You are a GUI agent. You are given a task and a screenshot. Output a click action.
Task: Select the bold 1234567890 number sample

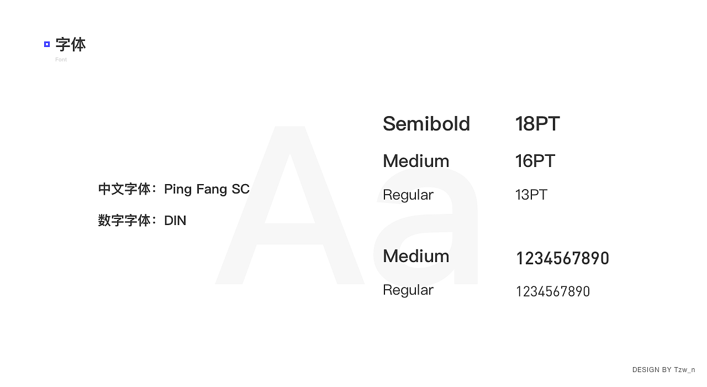point(562,258)
